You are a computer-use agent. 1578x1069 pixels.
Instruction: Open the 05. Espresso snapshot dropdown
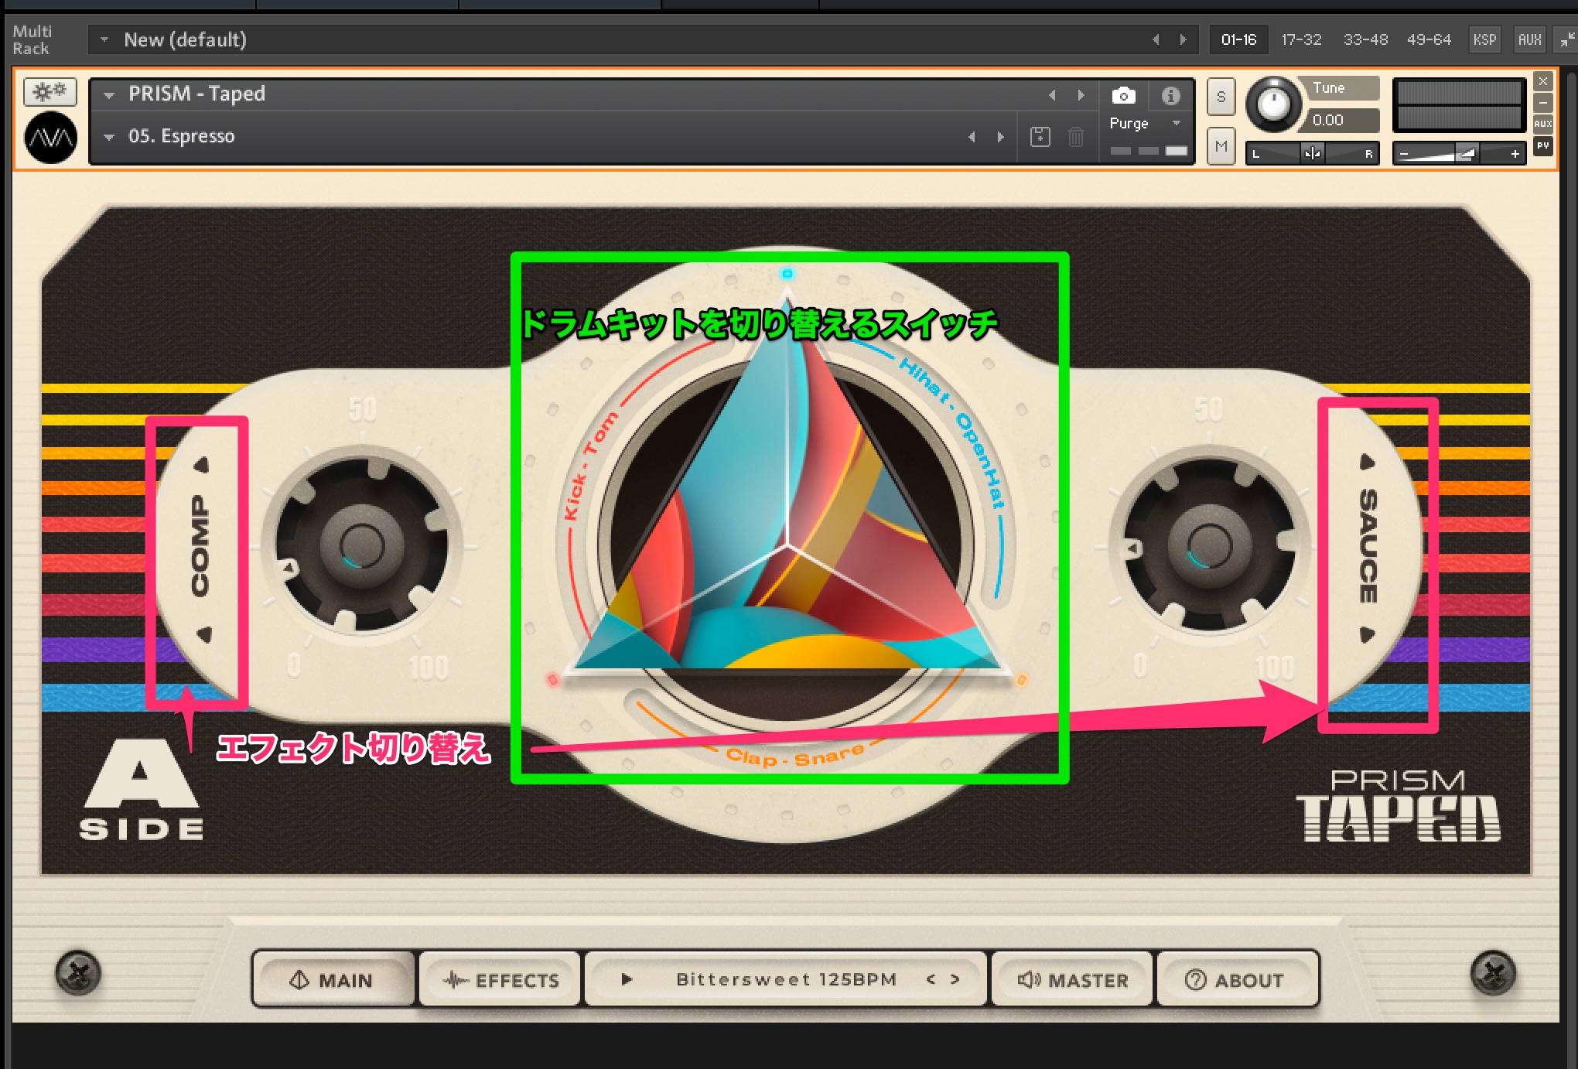pos(109,137)
